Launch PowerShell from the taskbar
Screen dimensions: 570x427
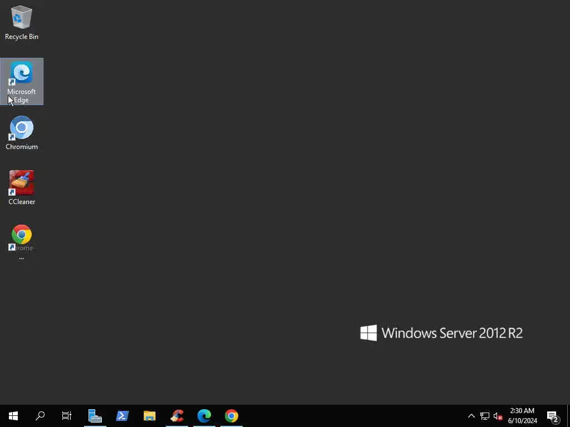tap(122, 416)
